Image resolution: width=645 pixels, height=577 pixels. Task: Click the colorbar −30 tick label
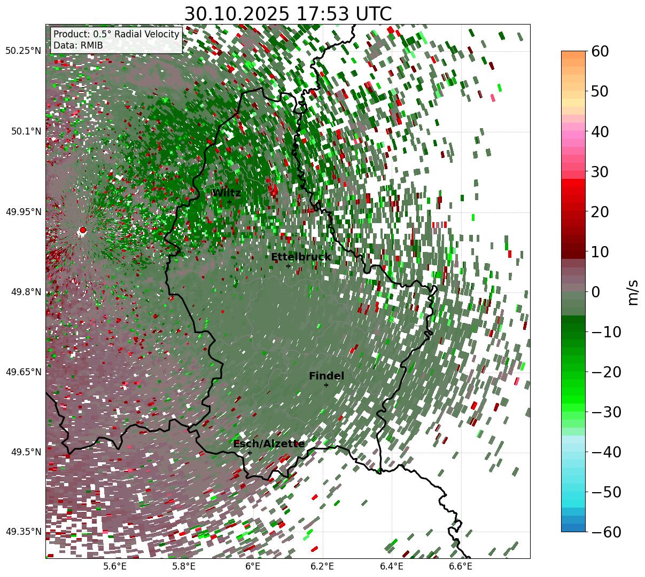pos(606,412)
